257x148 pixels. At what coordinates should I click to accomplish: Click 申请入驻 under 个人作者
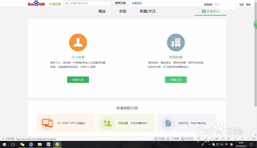coord(78,80)
